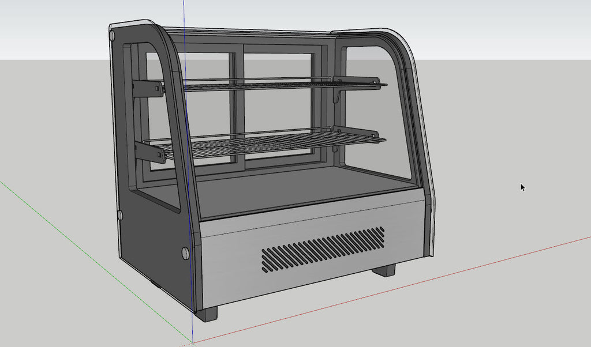
Task: Click the right foot under the base
Action: pyautogui.click(x=383, y=270)
